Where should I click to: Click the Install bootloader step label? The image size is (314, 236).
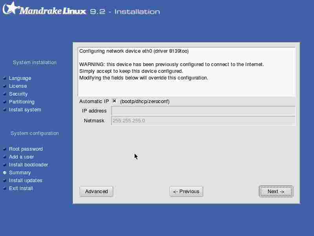coord(28,165)
